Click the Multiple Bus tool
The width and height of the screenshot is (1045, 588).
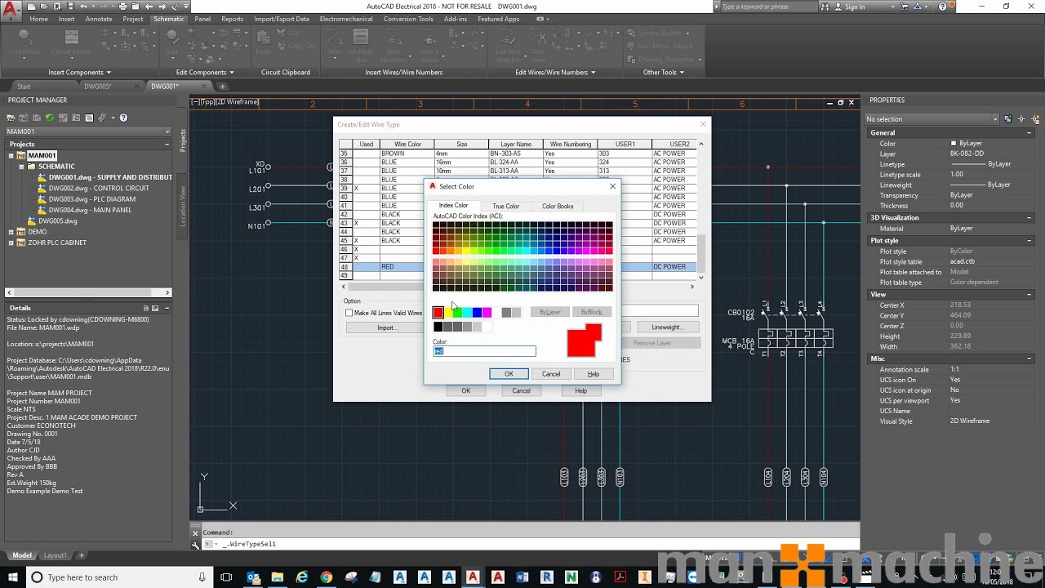[x=361, y=45]
